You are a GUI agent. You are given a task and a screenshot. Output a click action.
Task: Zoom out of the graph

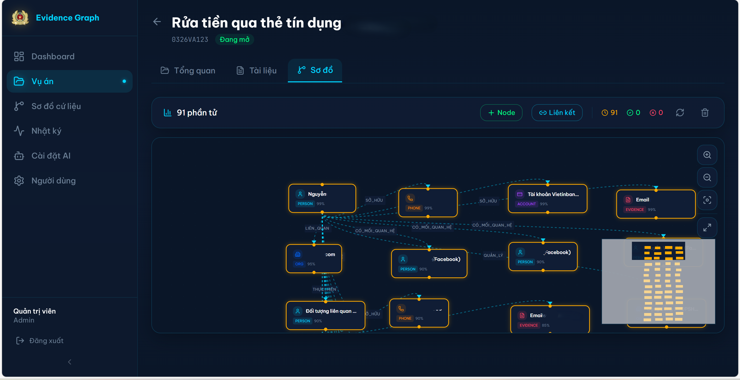coord(707,177)
